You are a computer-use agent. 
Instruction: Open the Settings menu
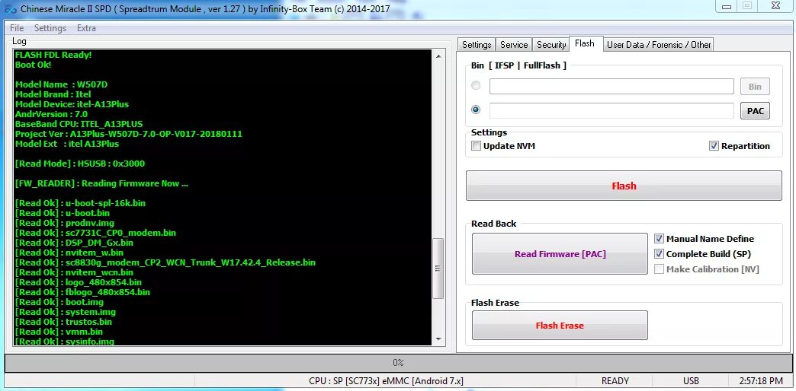[50, 28]
